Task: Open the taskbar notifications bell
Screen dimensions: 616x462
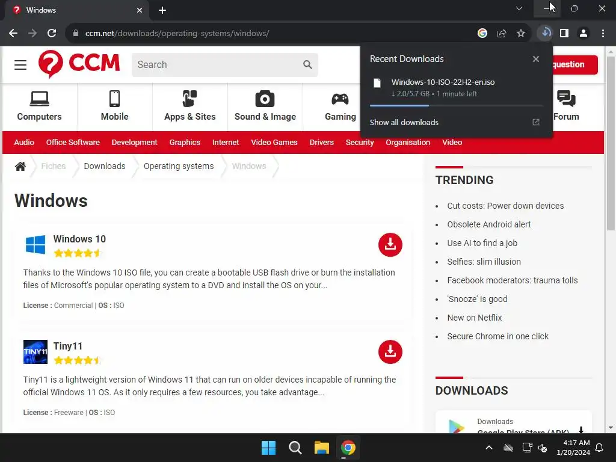Action: (x=600, y=448)
